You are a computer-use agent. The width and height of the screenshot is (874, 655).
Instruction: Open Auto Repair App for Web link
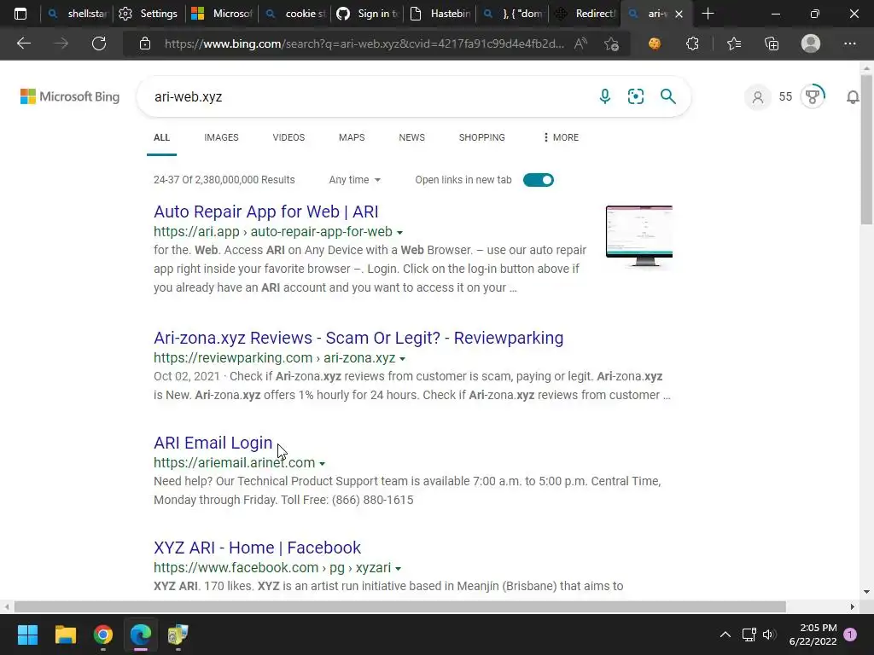coord(266,212)
